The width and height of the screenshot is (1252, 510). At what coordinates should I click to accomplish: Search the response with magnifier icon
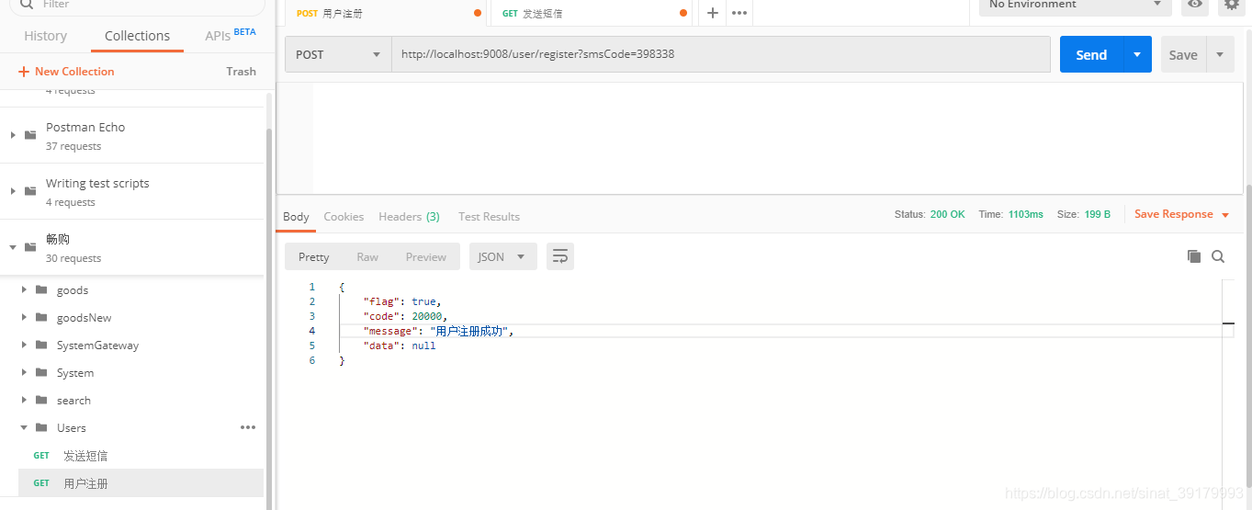click(1218, 257)
